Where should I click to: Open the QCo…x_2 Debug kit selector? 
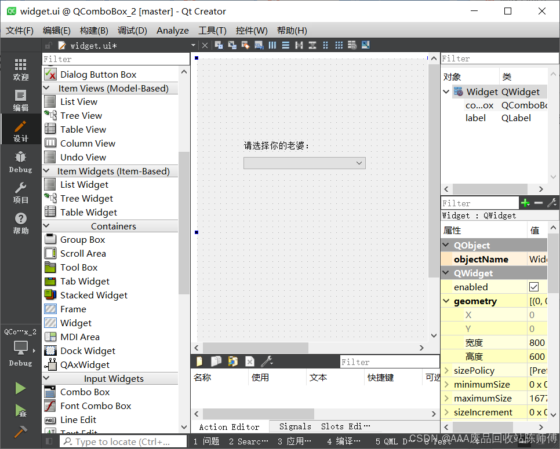20,348
